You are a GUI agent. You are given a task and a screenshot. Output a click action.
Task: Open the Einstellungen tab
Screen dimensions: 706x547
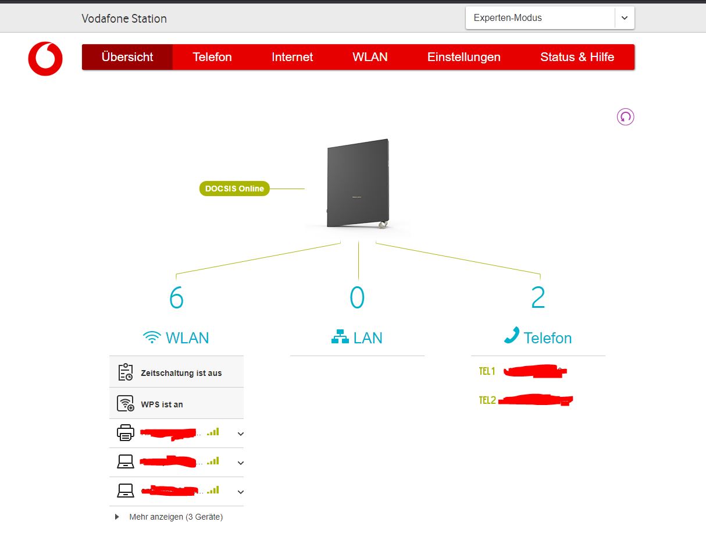(464, 57)
